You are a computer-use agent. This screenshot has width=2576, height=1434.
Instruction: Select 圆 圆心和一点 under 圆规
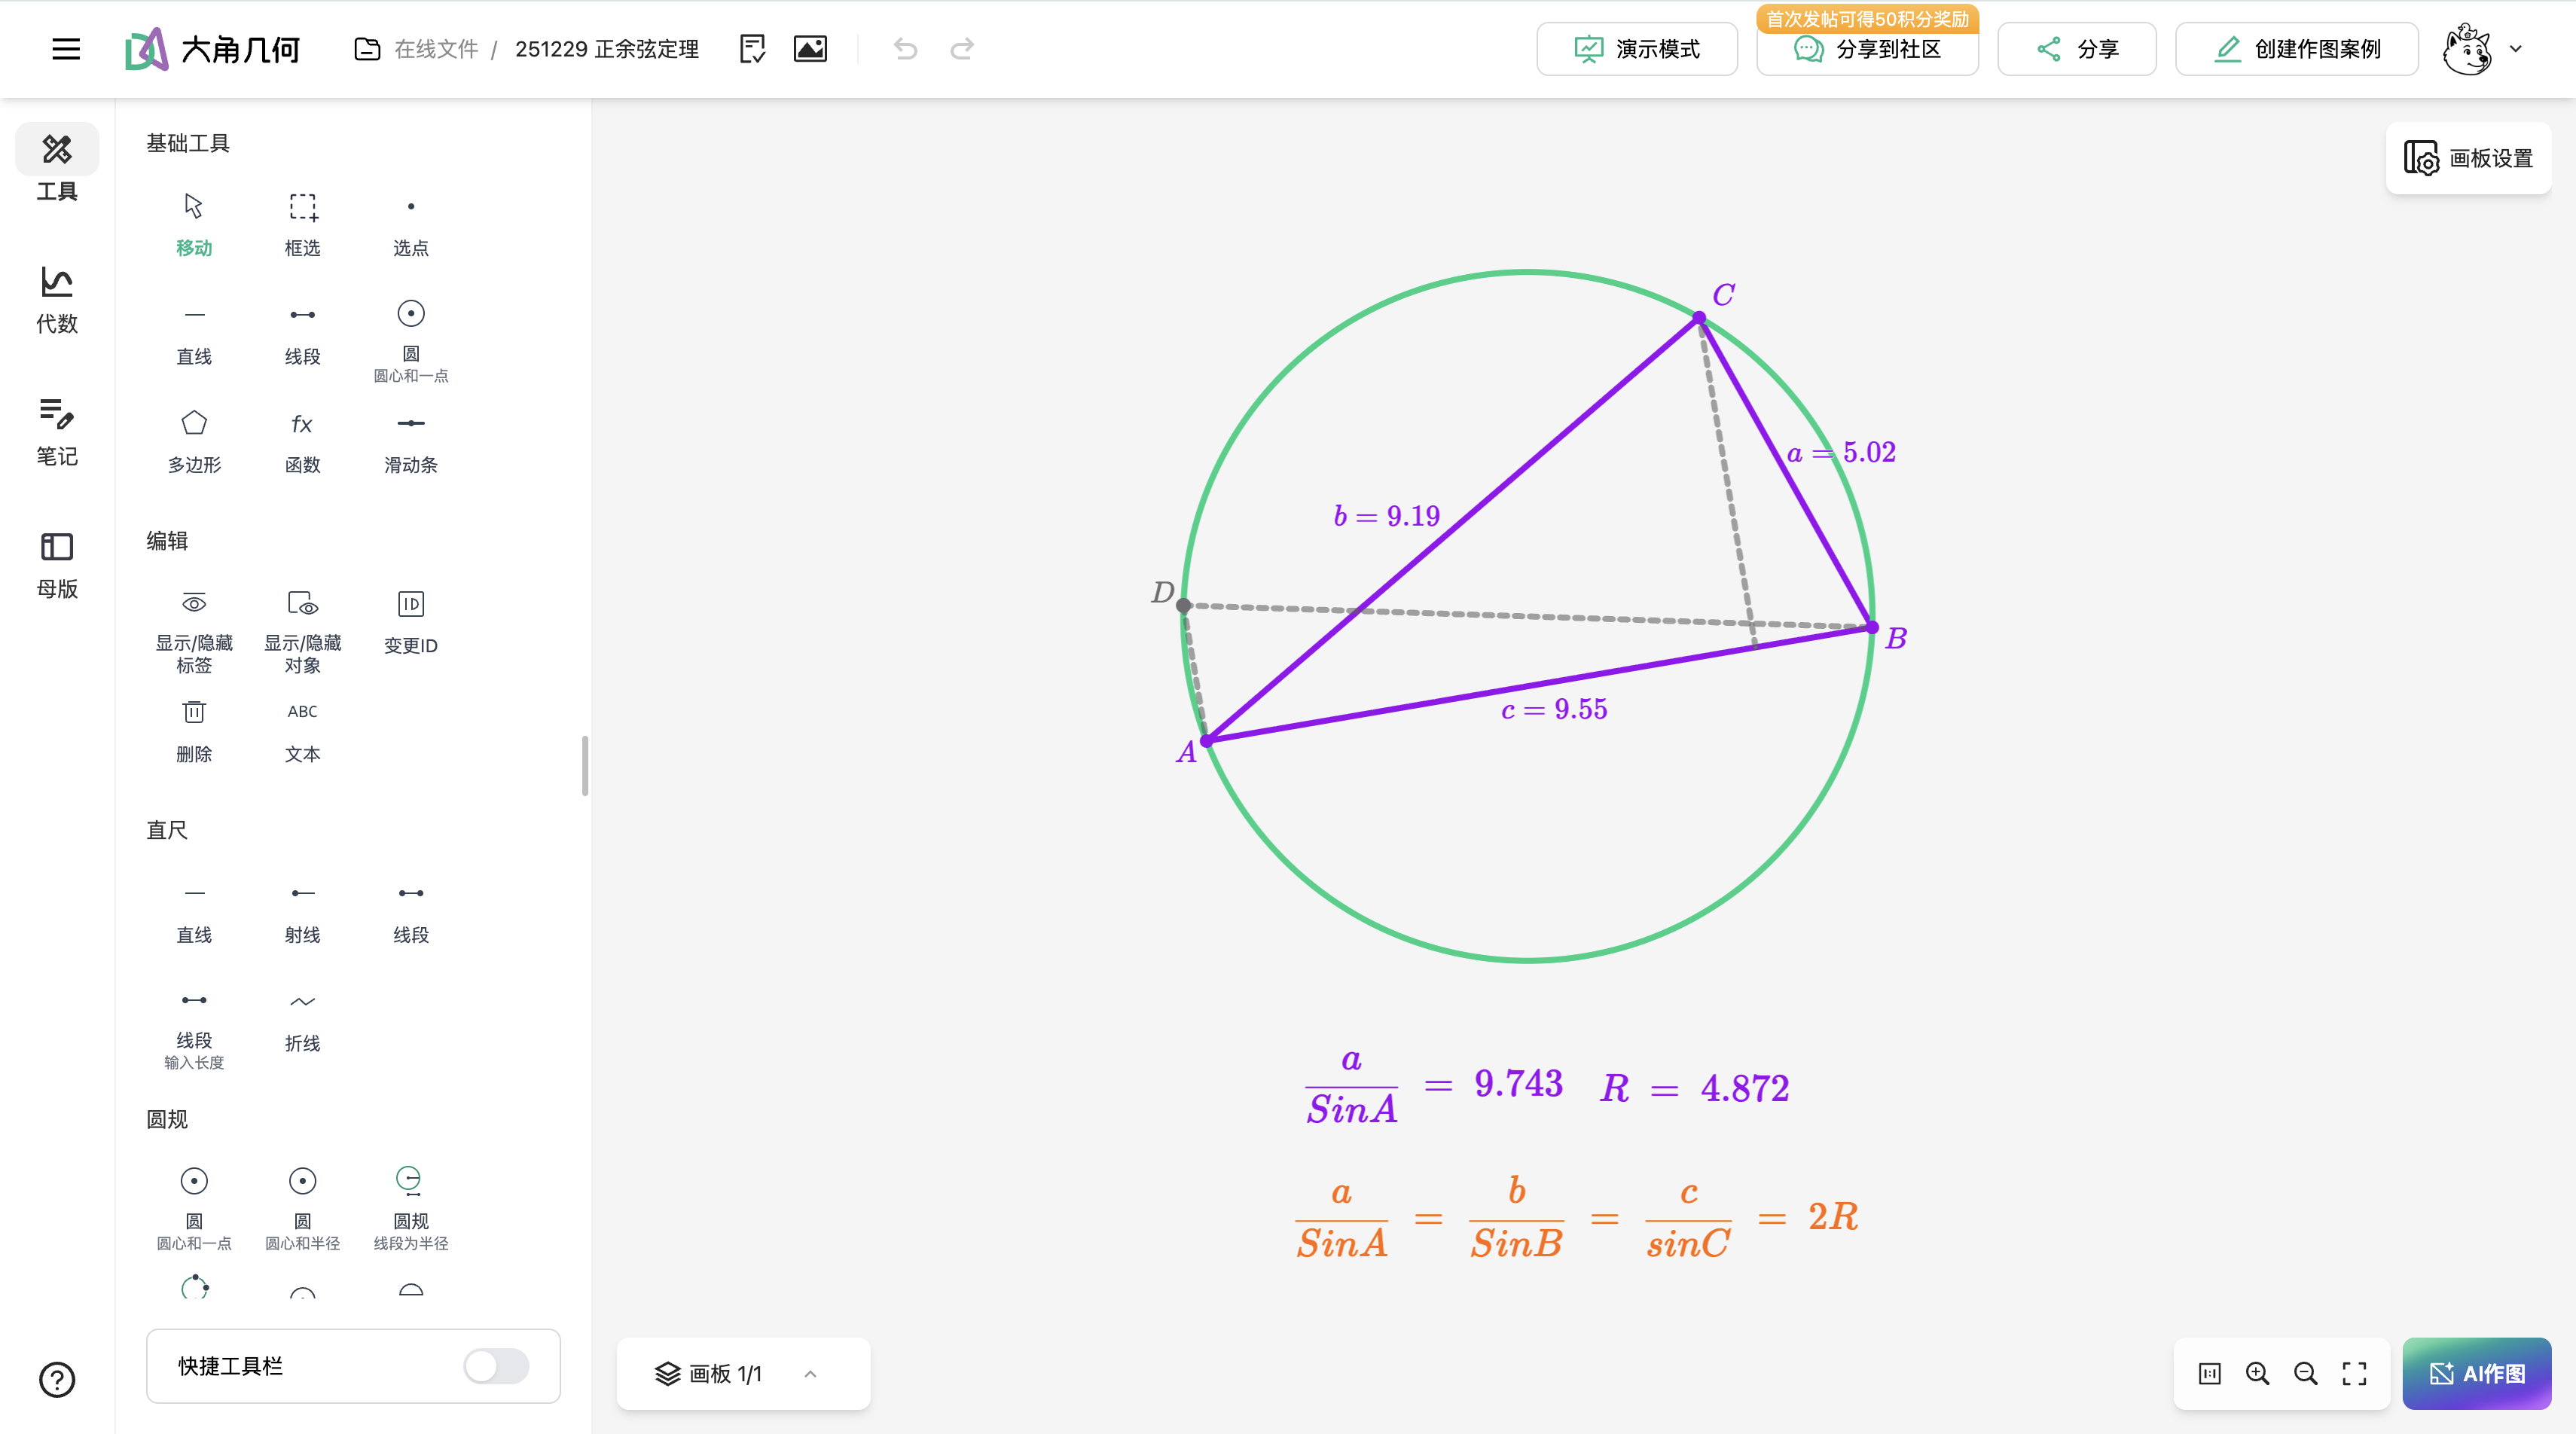pyautogui.click(x=194, y=1208)
